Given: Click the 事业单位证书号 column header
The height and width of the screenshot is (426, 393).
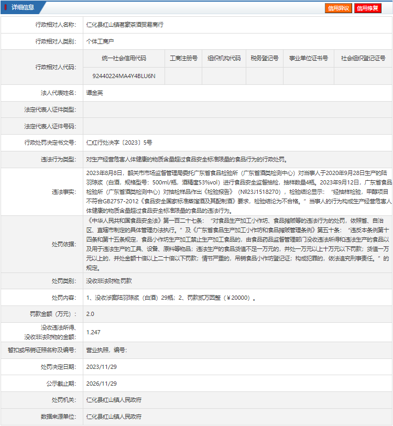Looking at the screenshot, I should [x=309, y=58].
